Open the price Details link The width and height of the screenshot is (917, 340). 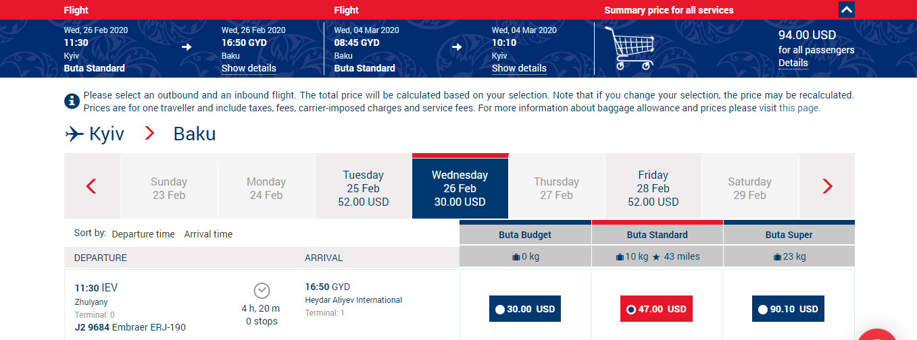point(793,63)
